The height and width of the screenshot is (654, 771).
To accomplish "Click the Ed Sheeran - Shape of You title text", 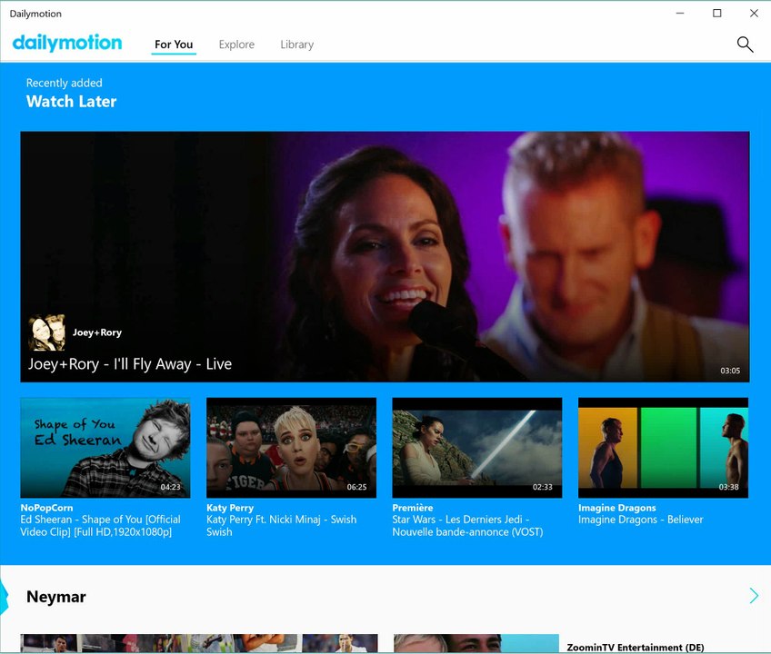I will click(100, 525).
